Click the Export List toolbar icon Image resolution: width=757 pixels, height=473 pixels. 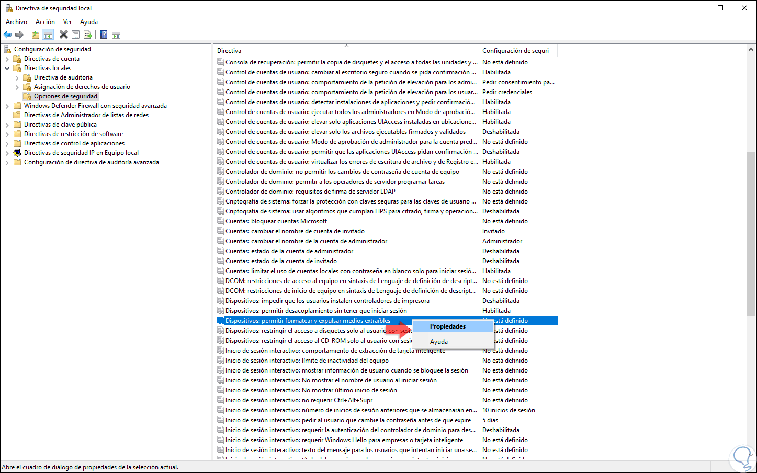click(x=88, y=35)
